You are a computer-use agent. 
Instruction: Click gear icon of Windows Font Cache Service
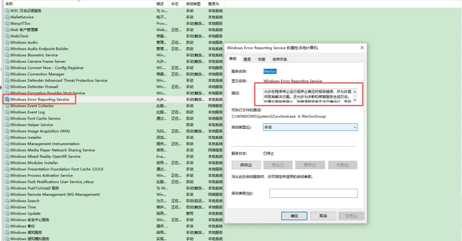click(7, 119)
